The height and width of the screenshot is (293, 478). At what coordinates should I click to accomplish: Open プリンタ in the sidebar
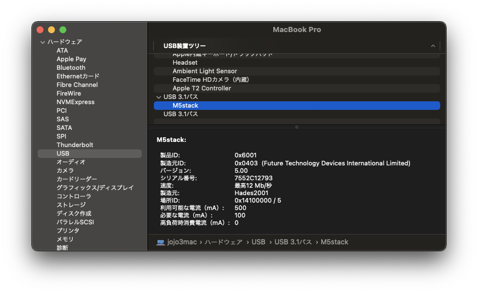coord(67,231)
